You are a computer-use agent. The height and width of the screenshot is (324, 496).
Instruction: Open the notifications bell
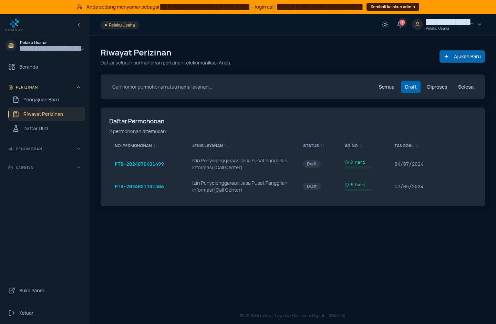pyautogui.click(x=400, y=24)
